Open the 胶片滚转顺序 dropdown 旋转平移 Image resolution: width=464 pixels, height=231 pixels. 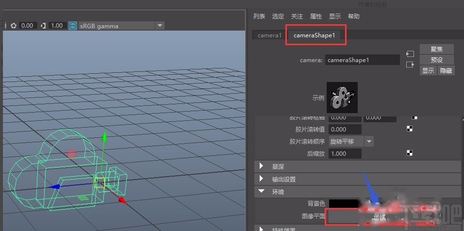pyautogui.click(x=351, y=141)
